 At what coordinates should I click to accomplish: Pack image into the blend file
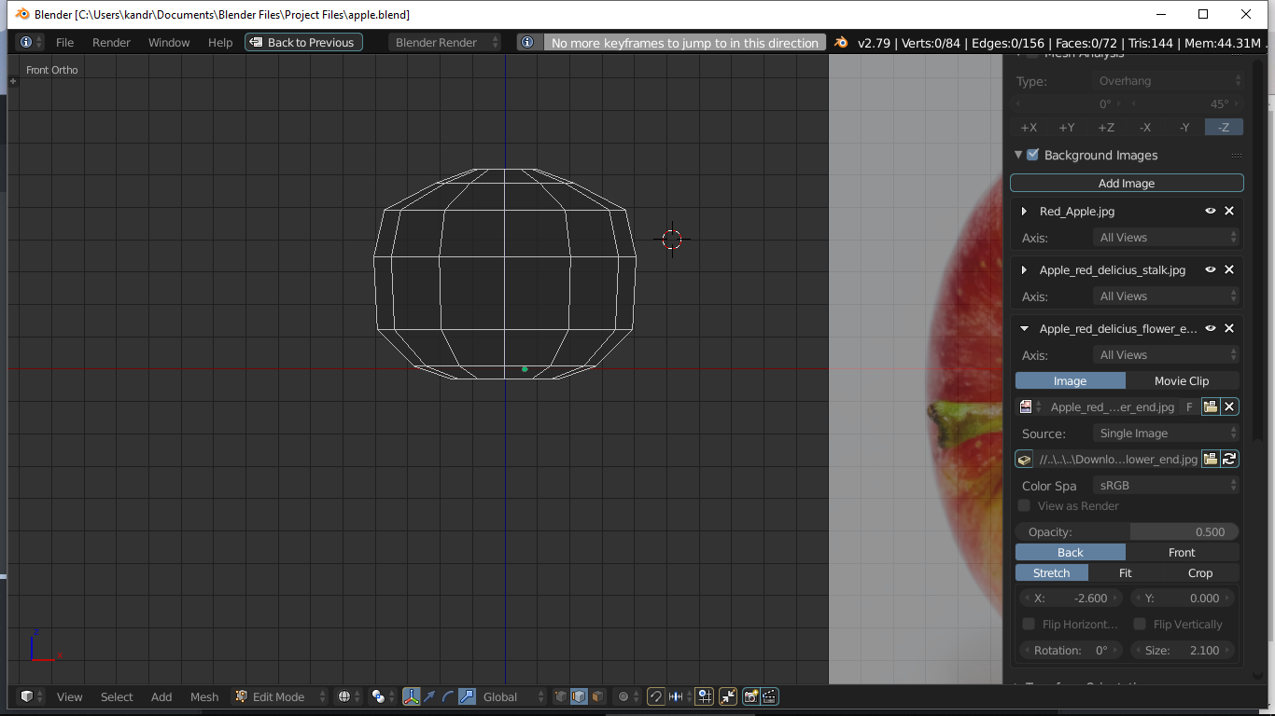(1024, 459)
